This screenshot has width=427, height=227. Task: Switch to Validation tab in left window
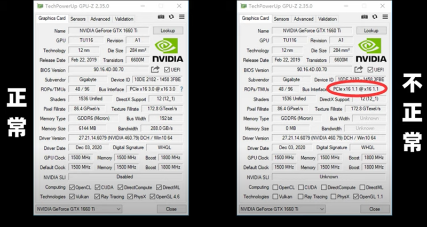(124, 19)
